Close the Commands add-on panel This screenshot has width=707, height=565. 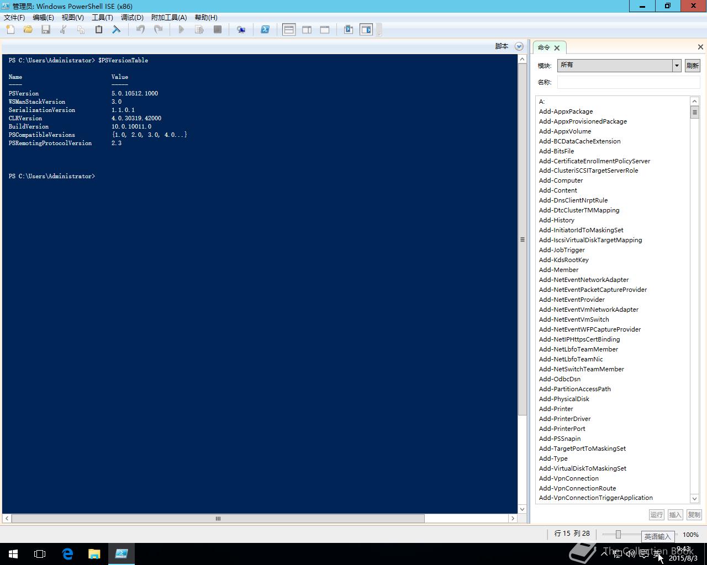click(x=700, y=47)
